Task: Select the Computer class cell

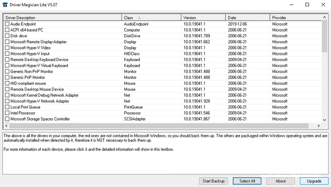Action: 132,30
